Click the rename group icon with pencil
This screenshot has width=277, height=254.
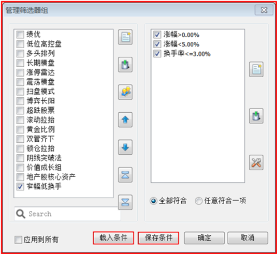[x=125, y=92]
